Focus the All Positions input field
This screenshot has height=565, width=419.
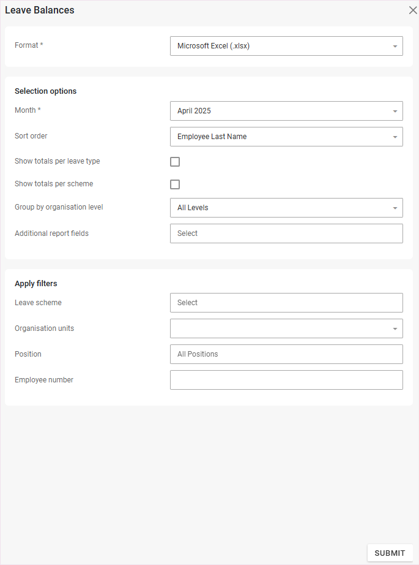286,354
